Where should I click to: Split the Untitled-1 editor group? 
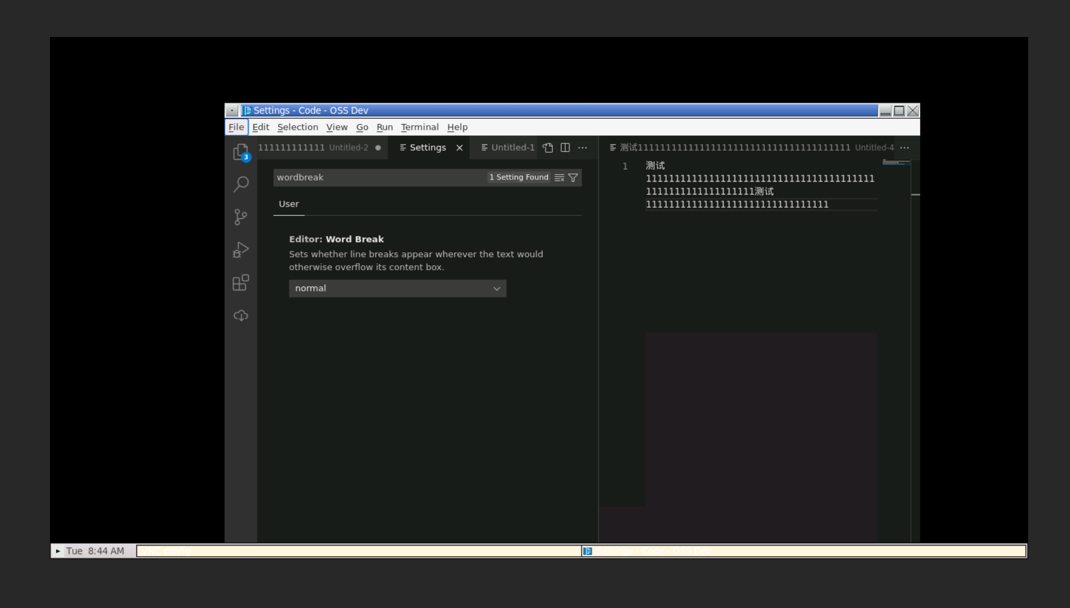[565, 147]
